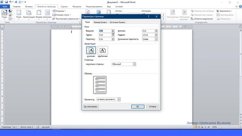242x136 pixels.
Task: Click the Верхнее margin input field
Action: click(x=105, y=31)
